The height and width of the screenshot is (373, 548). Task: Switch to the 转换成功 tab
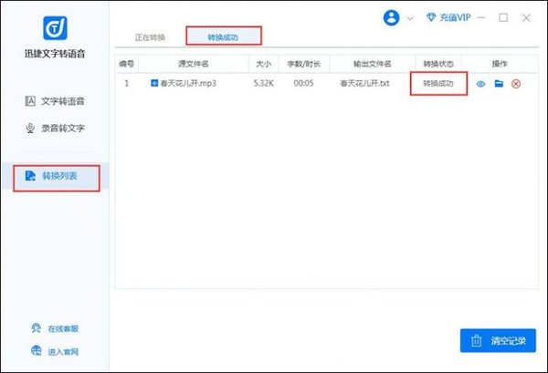223,37
